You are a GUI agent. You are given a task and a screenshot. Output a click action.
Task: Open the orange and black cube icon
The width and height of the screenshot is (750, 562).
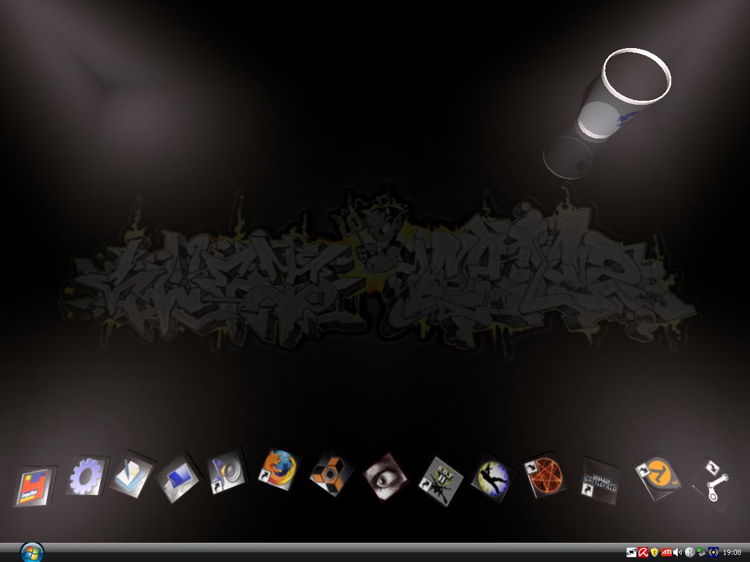(x=331, y=473)
